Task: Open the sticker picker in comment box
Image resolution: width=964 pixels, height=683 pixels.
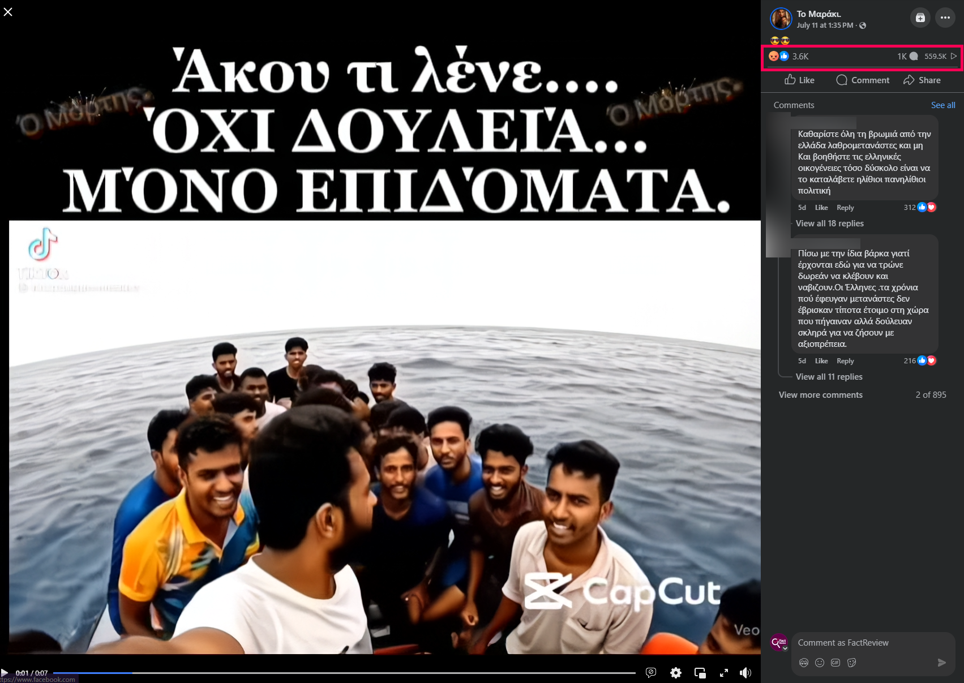Action: click(852, 663)
